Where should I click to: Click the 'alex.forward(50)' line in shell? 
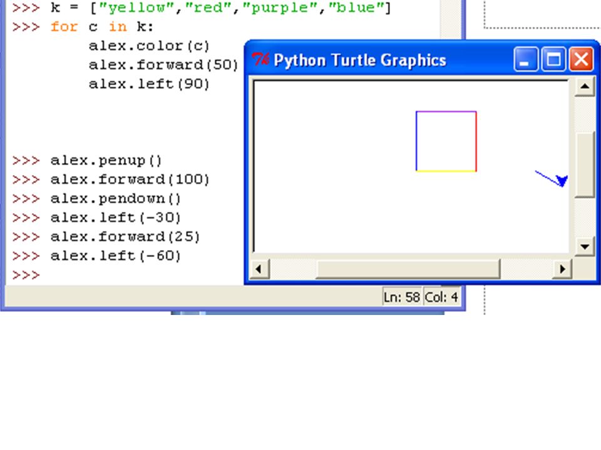coord(163,64)
